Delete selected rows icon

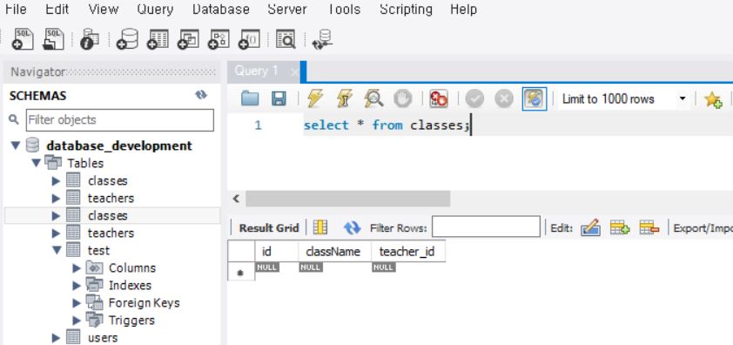(x=649, y=228)
